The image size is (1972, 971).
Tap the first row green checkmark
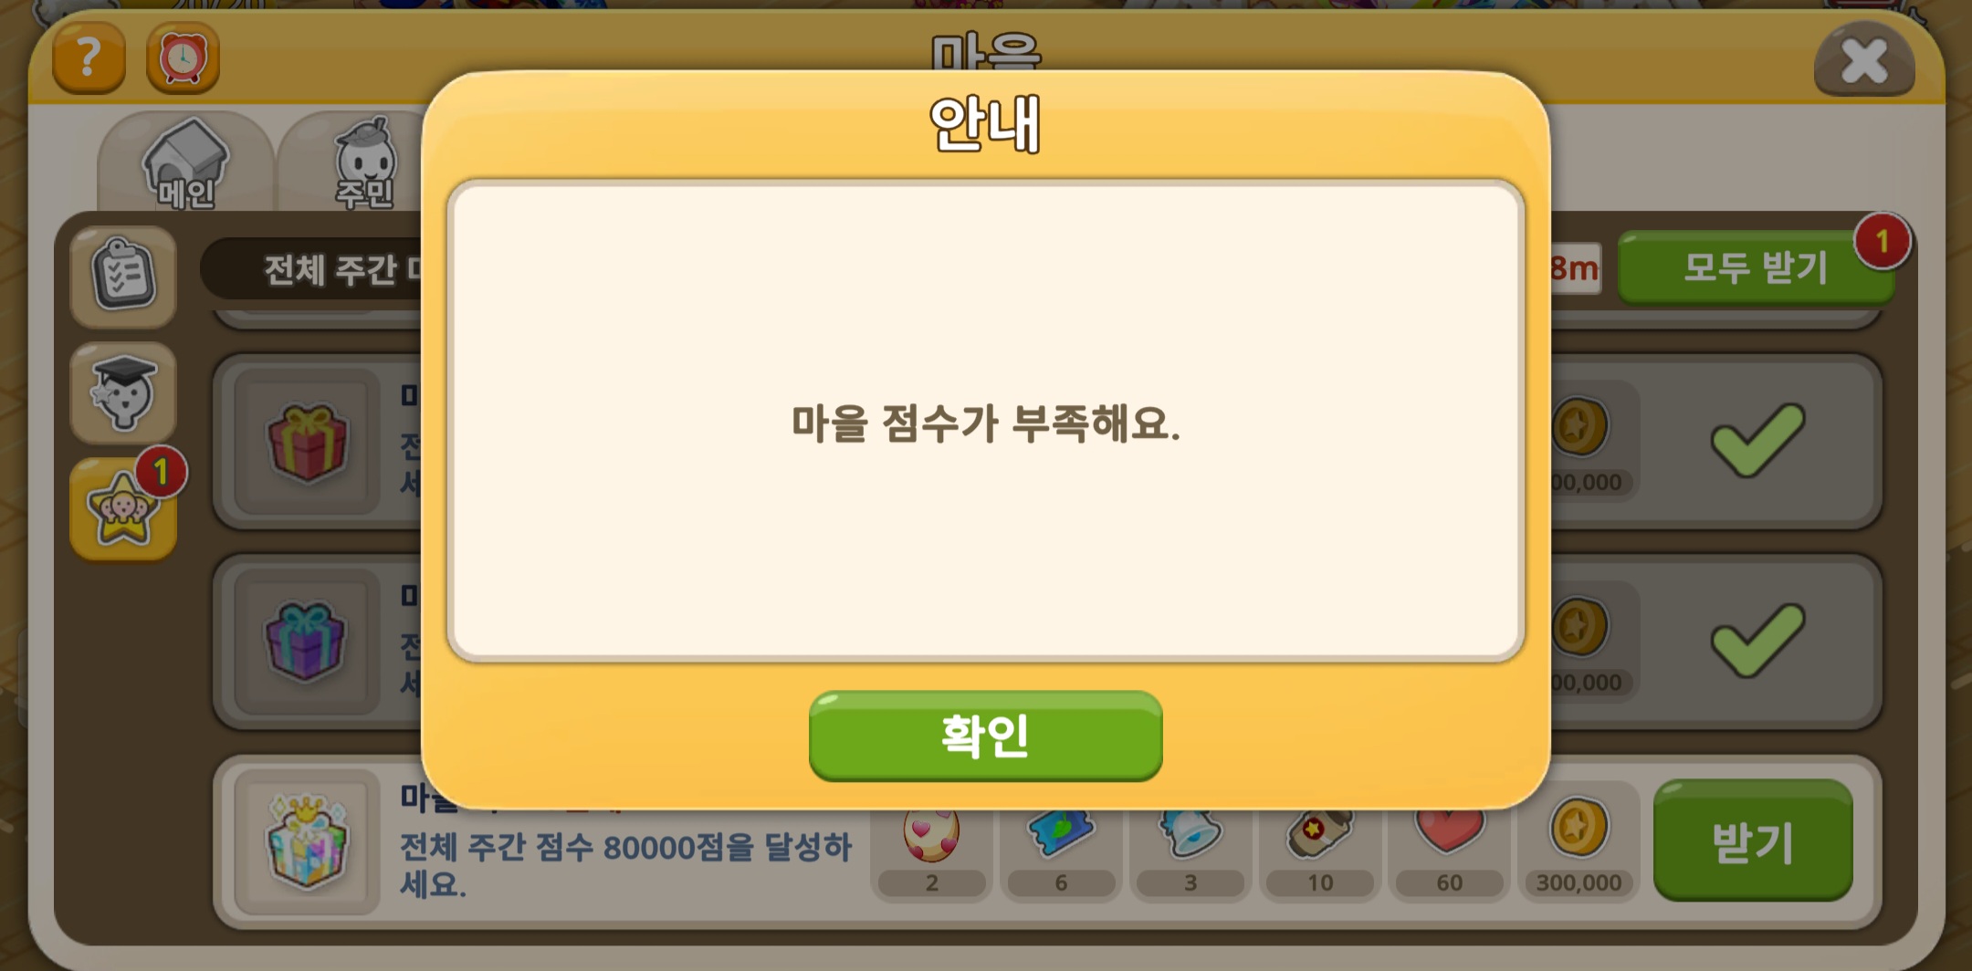pos(1757,441)
